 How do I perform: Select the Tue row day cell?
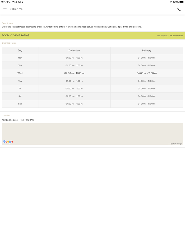(20, 65)
